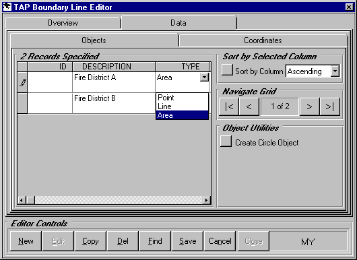Switch to the Overview tab
Screen dimensions: 357x260
(x=63, y=23)
